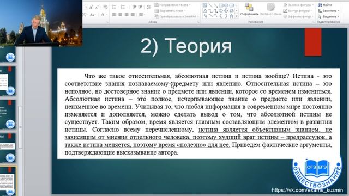Open Экспресс-стили quick styles
The width and height of the screenshot is (349, 196).
click(x=270, y=10)
